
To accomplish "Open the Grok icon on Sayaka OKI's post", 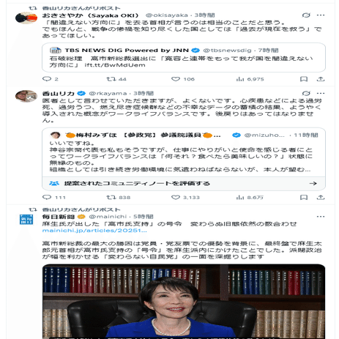I will pyautogui.click(x=306, y=15).
